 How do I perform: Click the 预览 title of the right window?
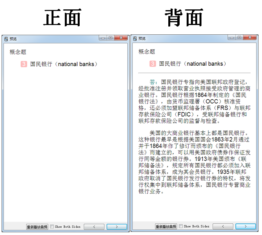point(142,39)
